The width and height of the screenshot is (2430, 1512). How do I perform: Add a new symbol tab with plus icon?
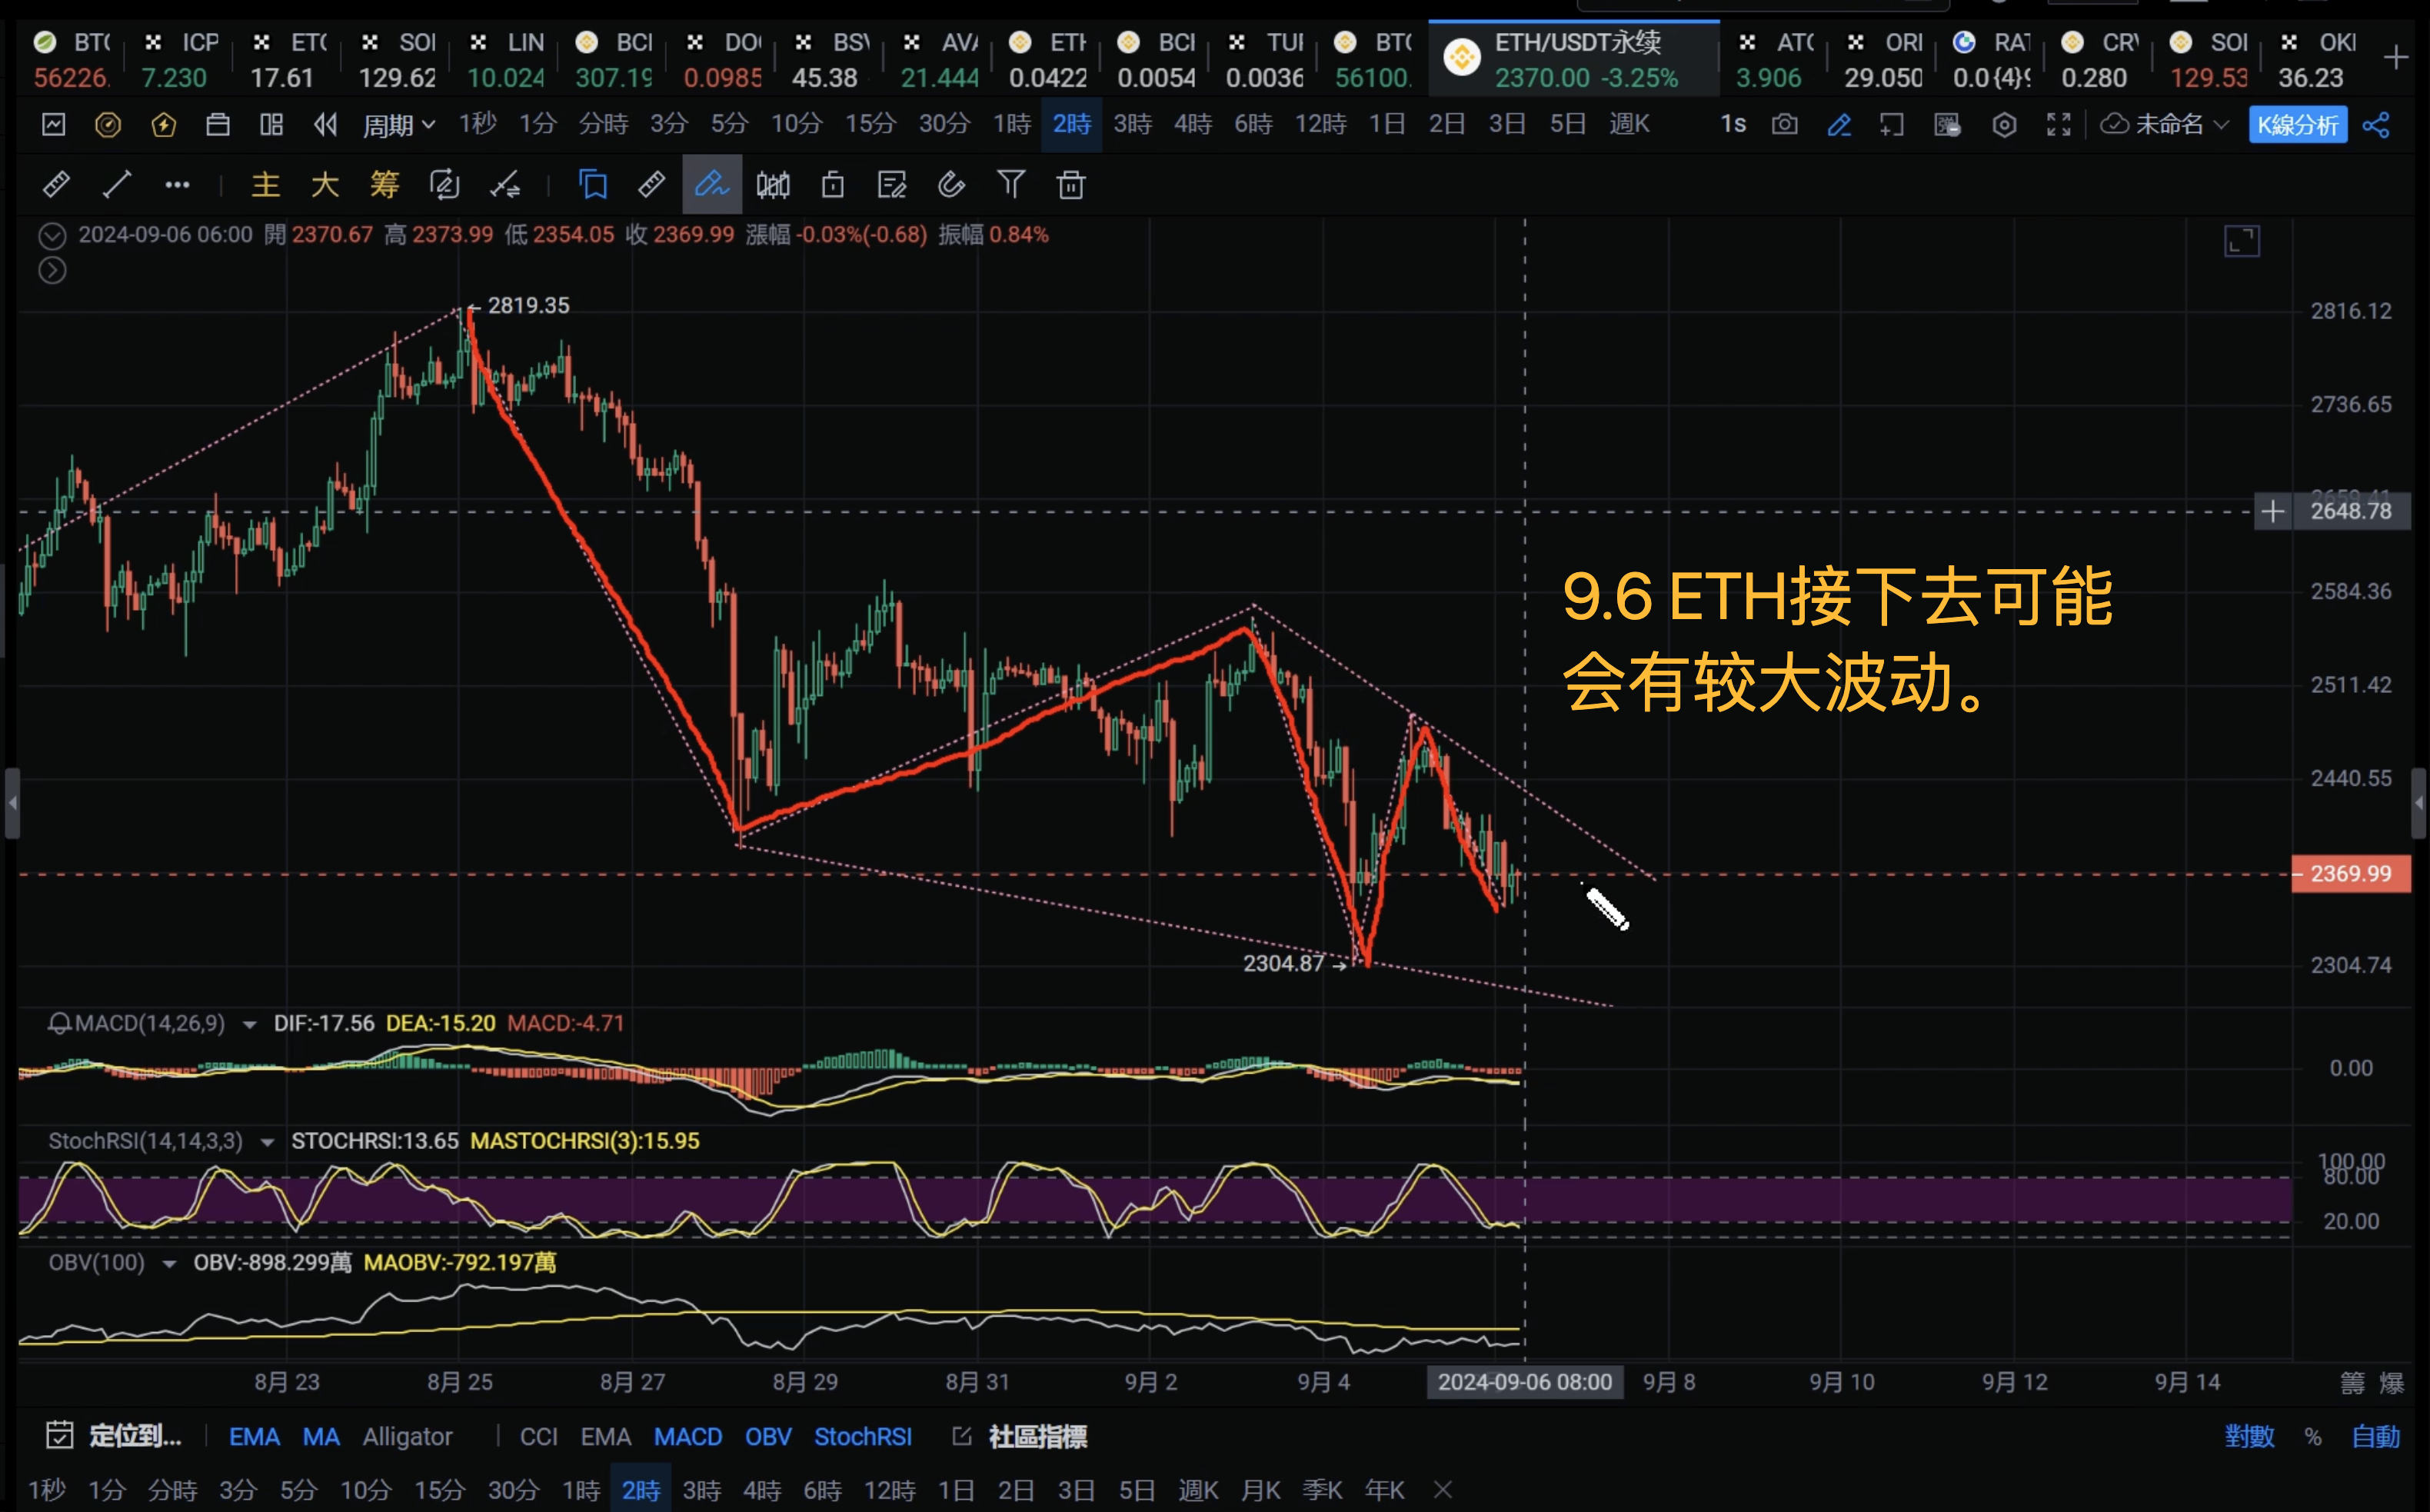point(2396,58)
